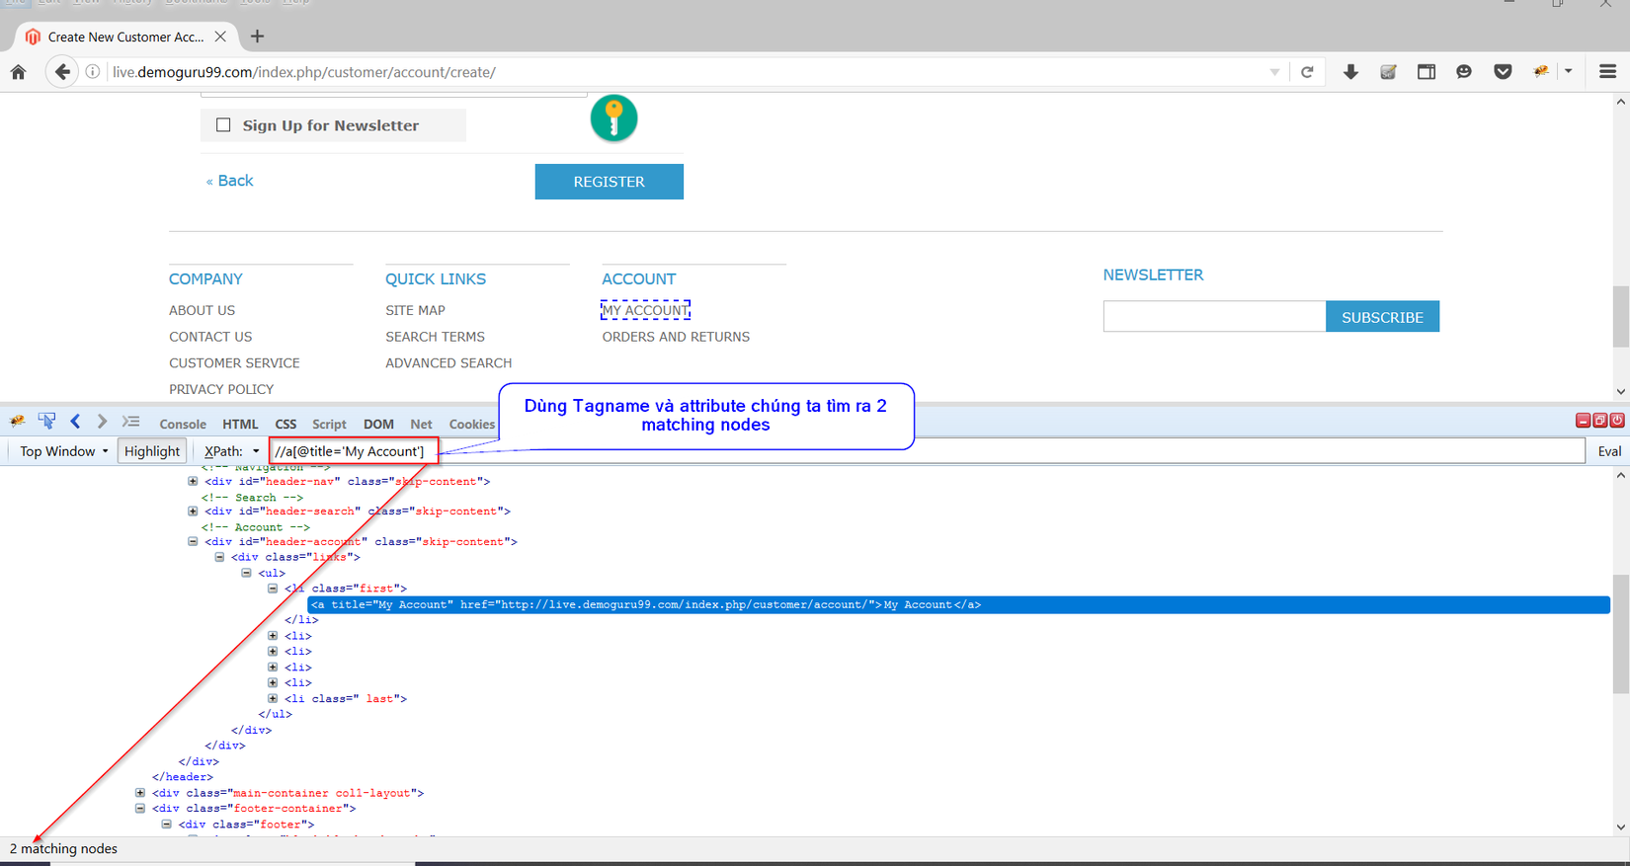
Task: Switch to the DOM tab
Action: 378,425
